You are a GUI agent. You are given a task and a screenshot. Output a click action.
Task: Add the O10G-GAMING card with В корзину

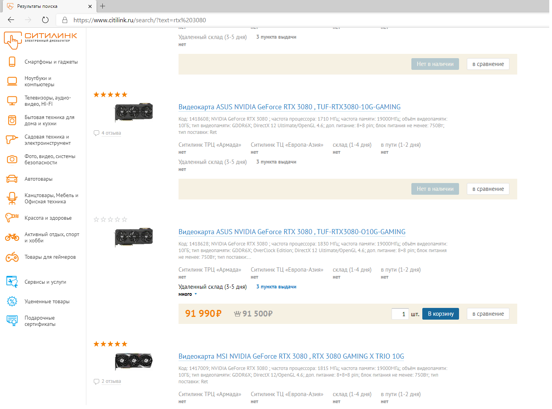tap(441, 314)
